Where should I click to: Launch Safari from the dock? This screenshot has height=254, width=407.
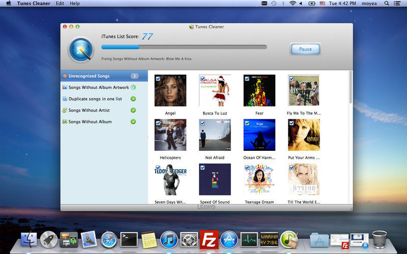coord(109,240)
